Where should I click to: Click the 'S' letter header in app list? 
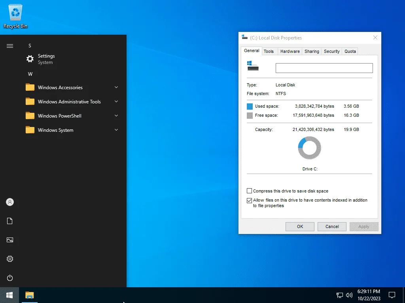click(30, 46)
